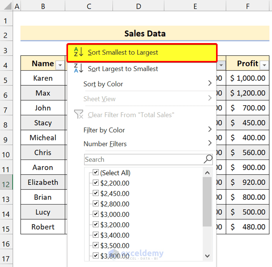Uncheck the $2,200.00 checkbox

pyautogui.click(x=96, y=183)
